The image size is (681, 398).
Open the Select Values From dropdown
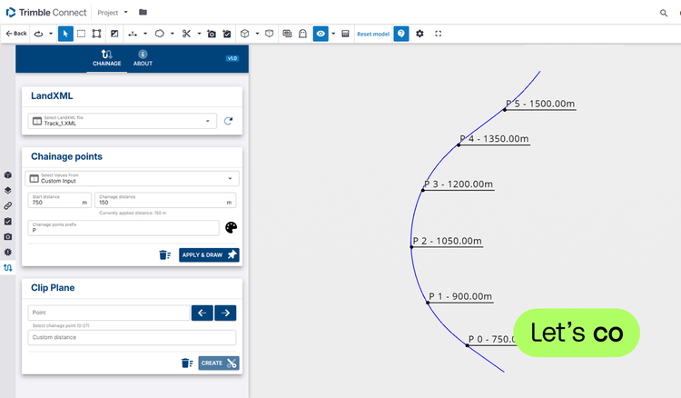(132, 178)
